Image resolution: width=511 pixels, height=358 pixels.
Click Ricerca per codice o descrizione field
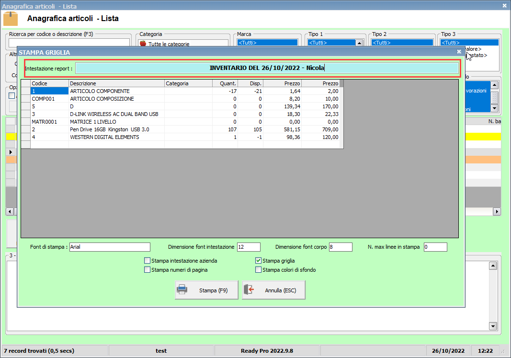pos(69,43)
